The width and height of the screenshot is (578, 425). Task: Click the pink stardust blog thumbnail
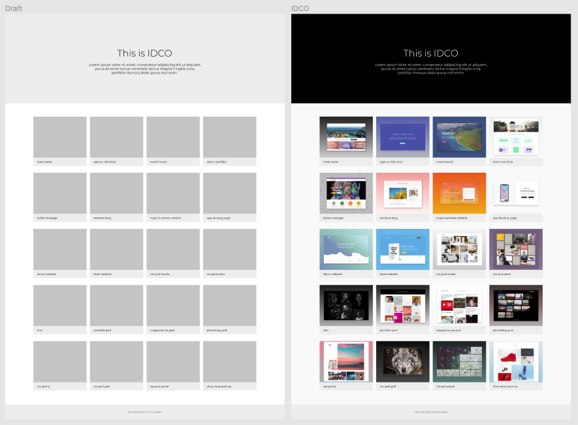pyautogui.click(x=402, y=193)
